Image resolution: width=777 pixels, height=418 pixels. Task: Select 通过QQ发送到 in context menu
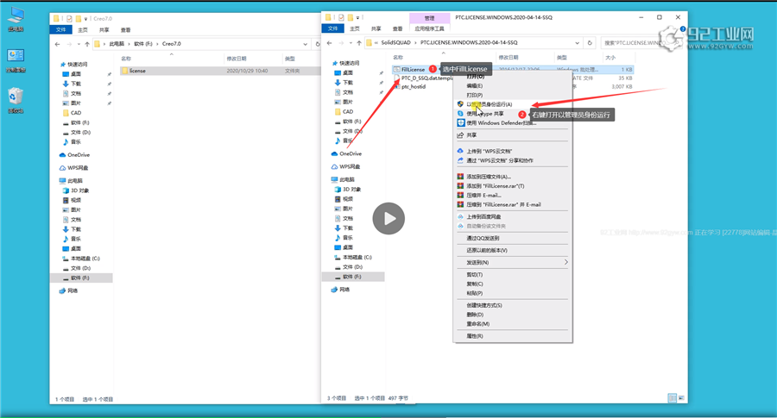pos(483,238)
